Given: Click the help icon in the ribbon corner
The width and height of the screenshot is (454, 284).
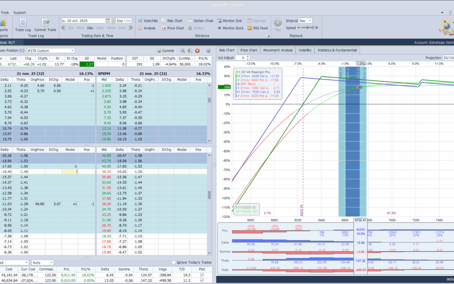Looking at the screenshot, I should point(450,13).
